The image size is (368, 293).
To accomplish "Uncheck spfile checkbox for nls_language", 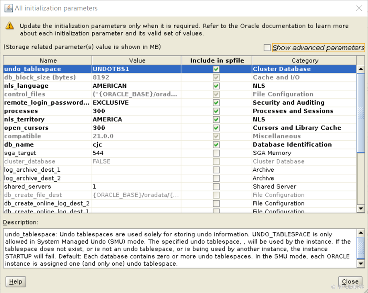I will point(216,86).
